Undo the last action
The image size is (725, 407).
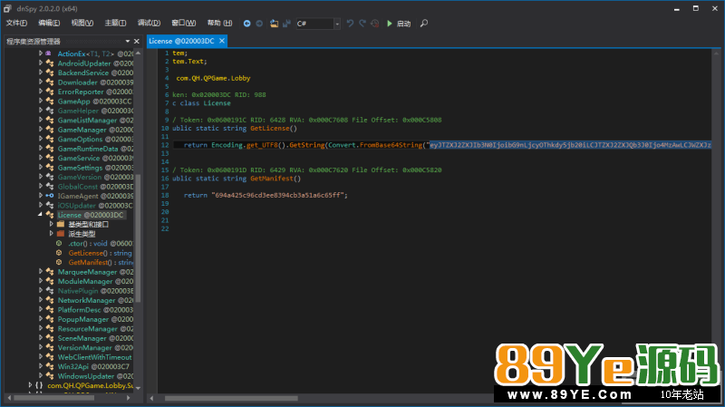click(350, 24)
